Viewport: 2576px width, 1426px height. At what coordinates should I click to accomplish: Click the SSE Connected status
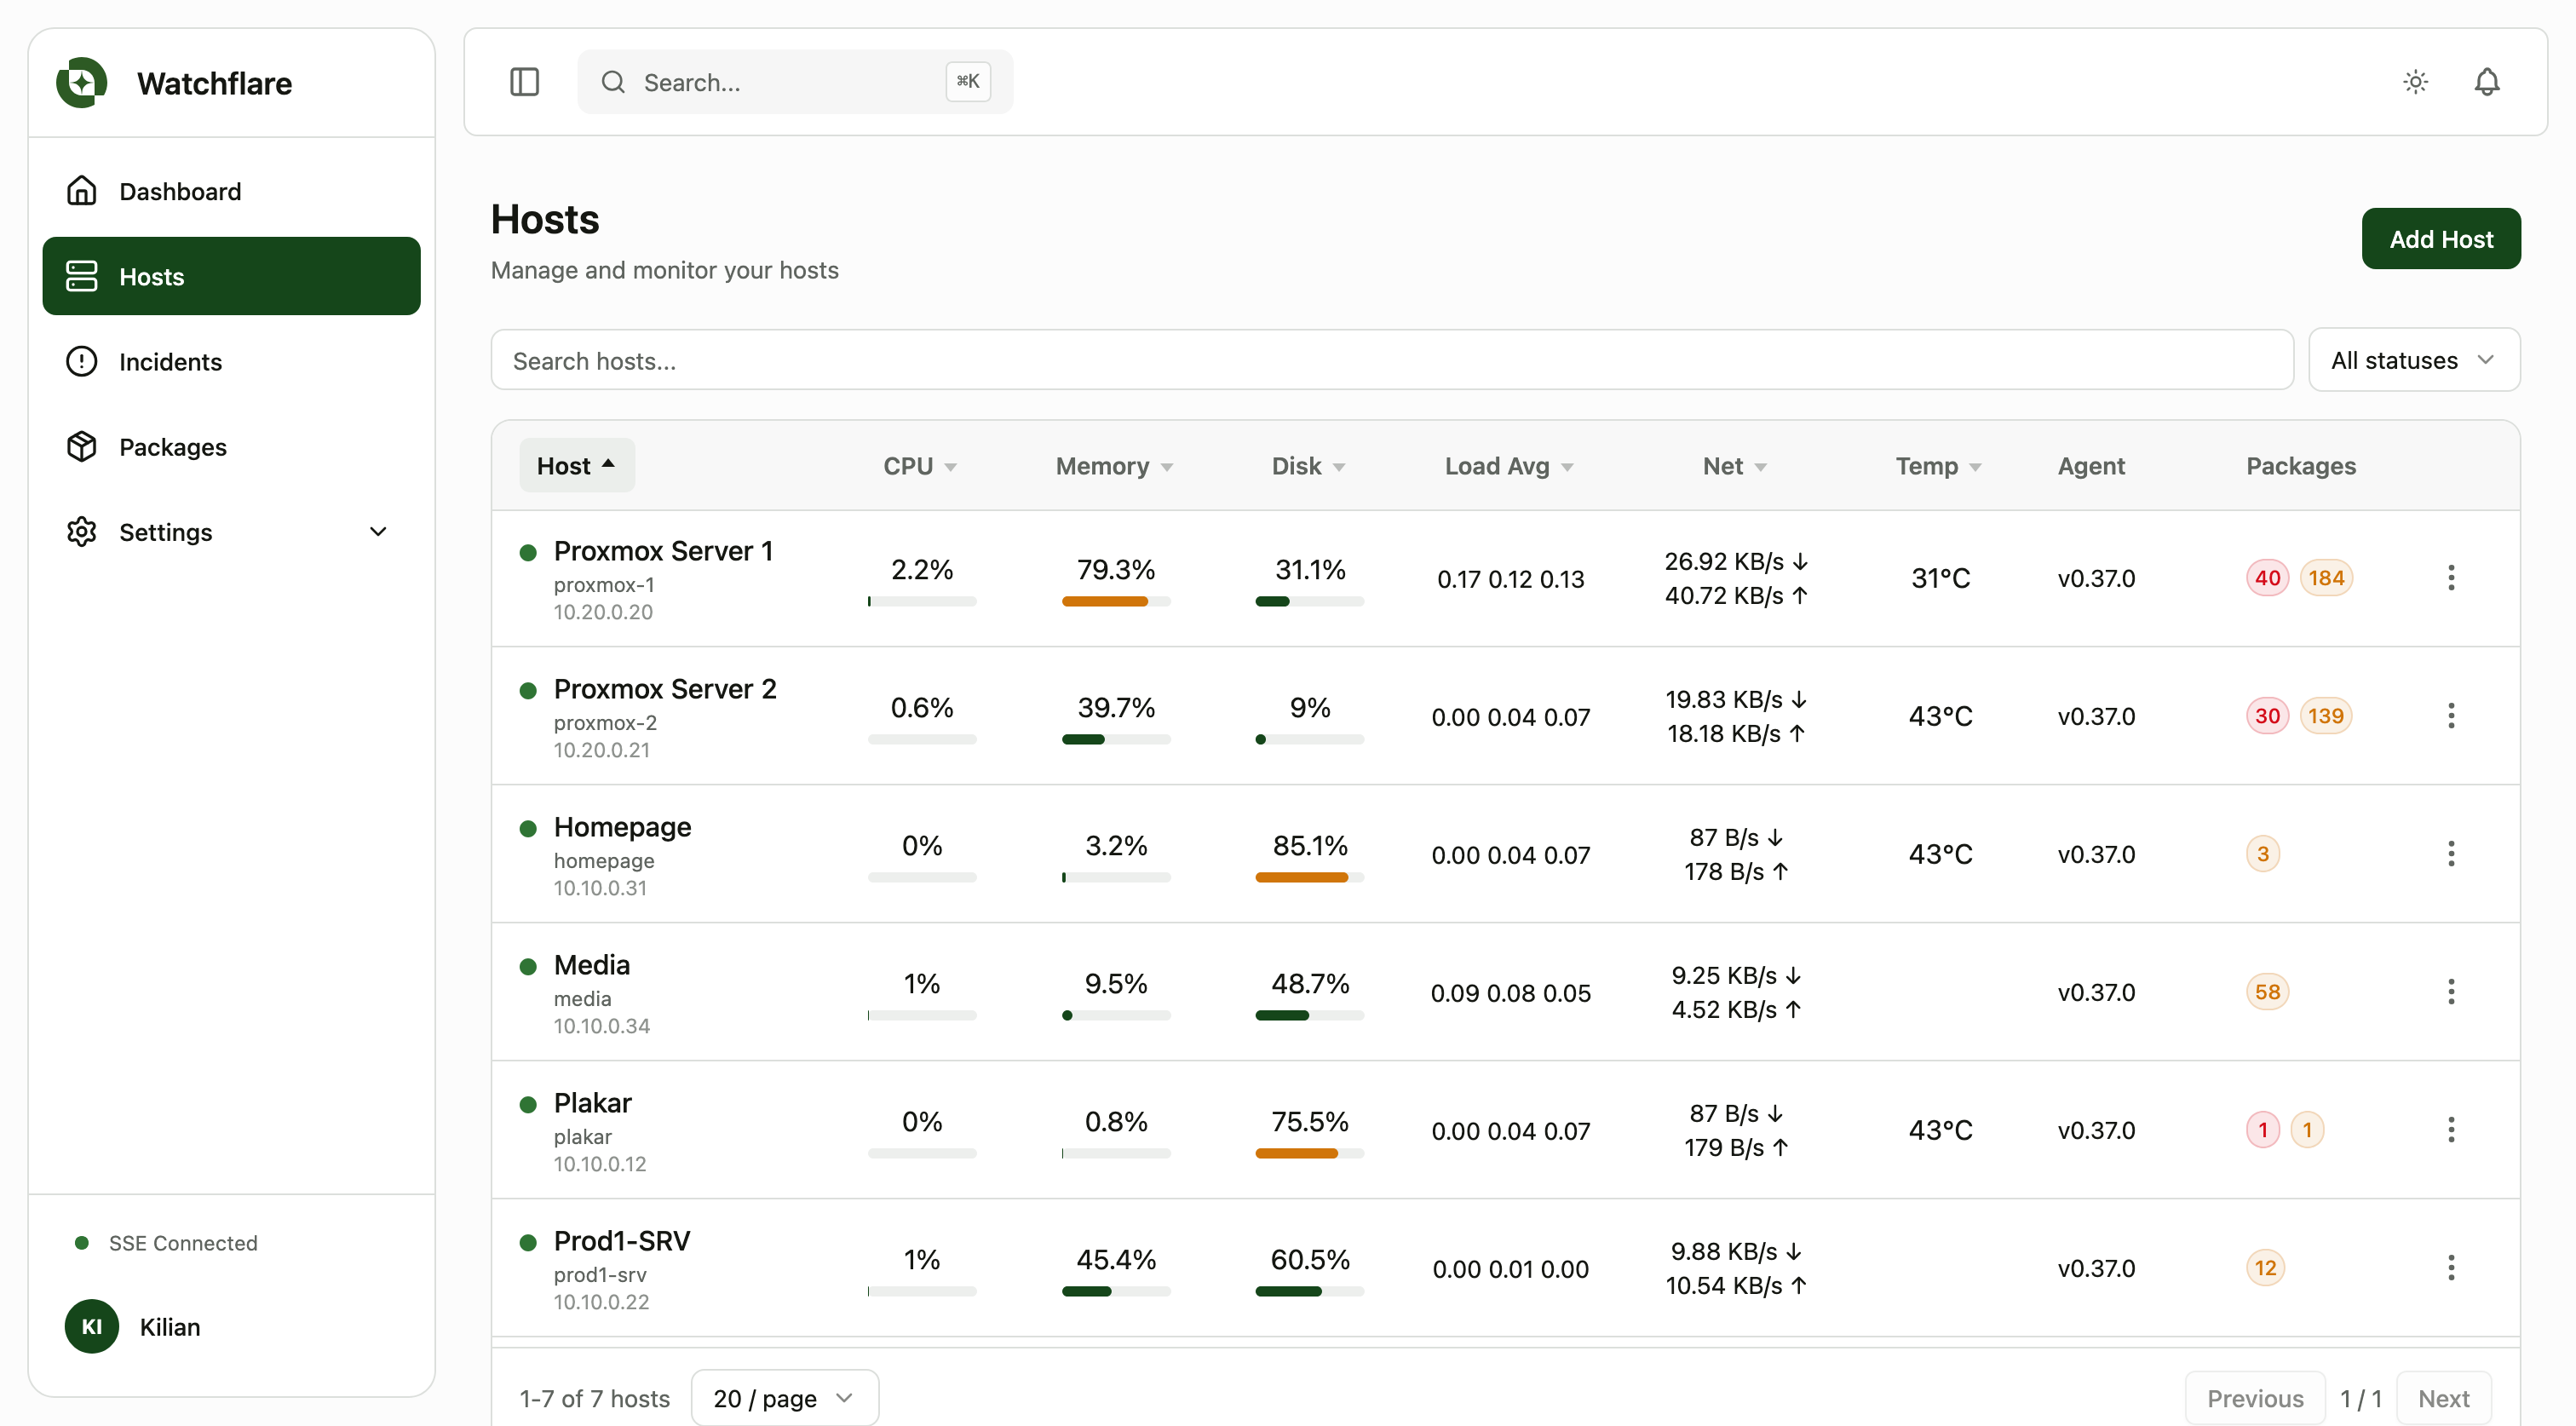[167, 1243]
